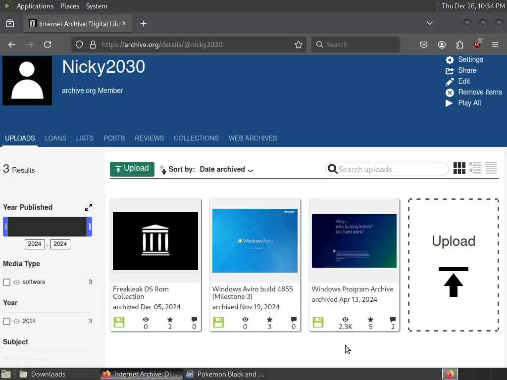Open the Date archived sort dropdown
This screenshot has width=507, height=380.
point(226,169)
